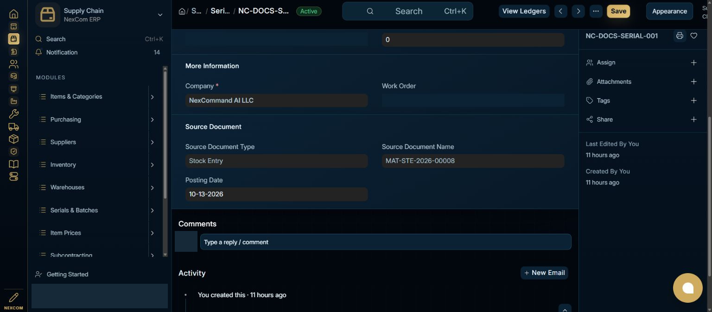Open the wrench maintenance icon
Screen dimensions: 712x312
[13, 114]
